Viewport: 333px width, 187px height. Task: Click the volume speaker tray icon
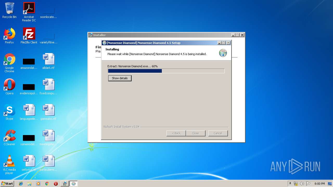coord(302,184)
